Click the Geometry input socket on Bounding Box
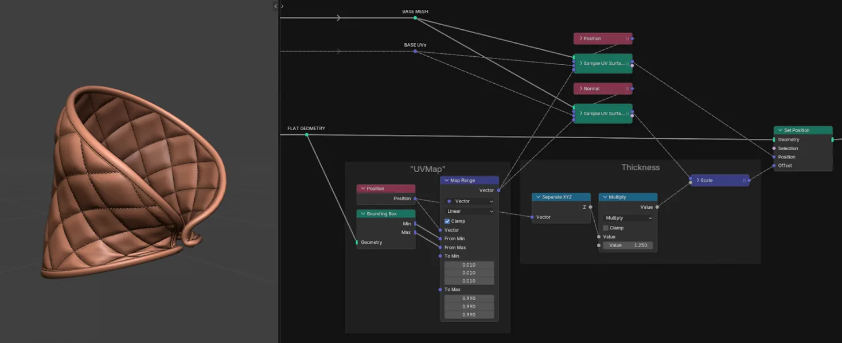Viewport: 842px width, 343px height. click(x=357, y=242)
